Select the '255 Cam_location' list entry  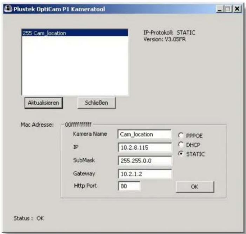click(75, 33)
